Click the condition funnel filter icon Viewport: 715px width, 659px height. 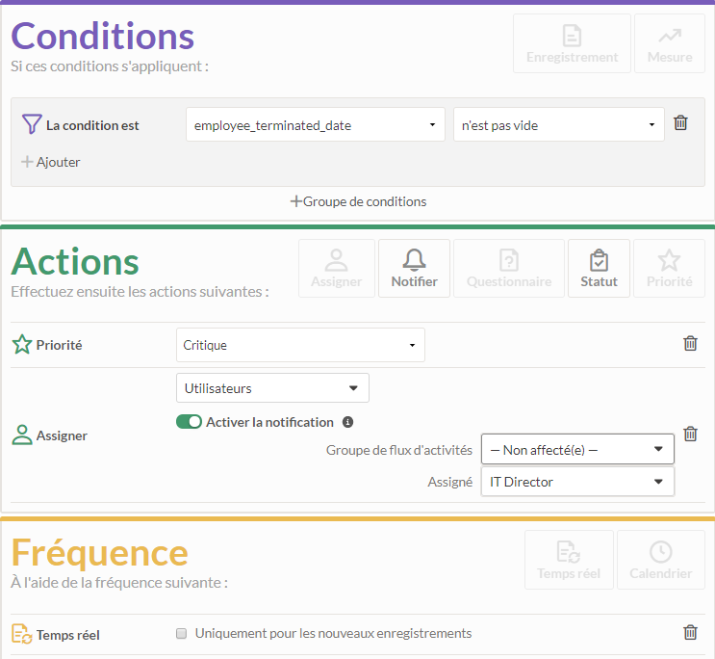pos(32,124)
